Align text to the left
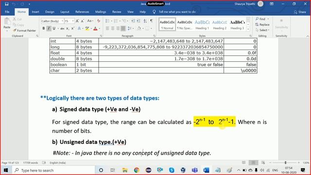 coord(107,29)
